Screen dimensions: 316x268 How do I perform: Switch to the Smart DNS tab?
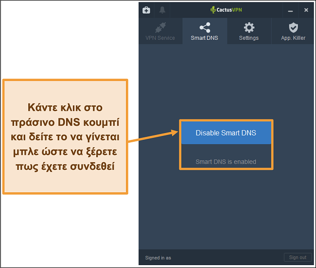(x=205, y=31)
